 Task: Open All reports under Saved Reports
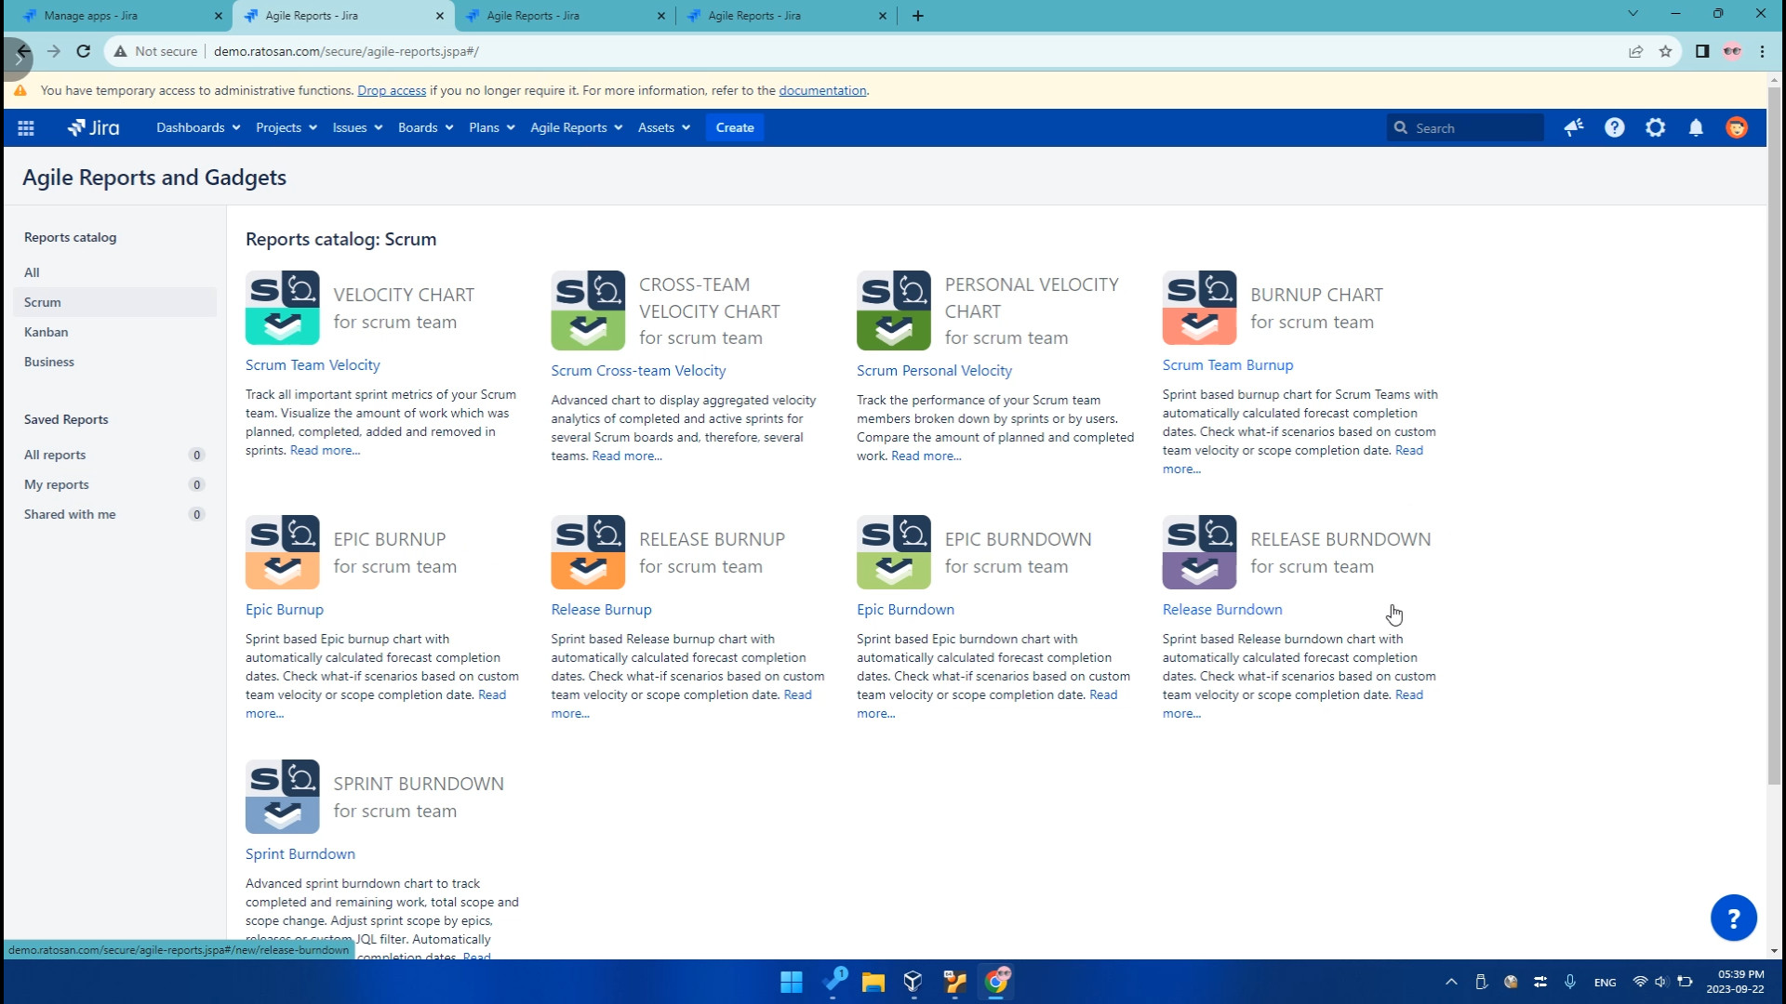(x=114, y=455)
